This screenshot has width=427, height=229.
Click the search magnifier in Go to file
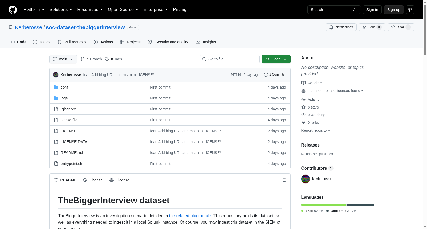click(x=204, y=59)
